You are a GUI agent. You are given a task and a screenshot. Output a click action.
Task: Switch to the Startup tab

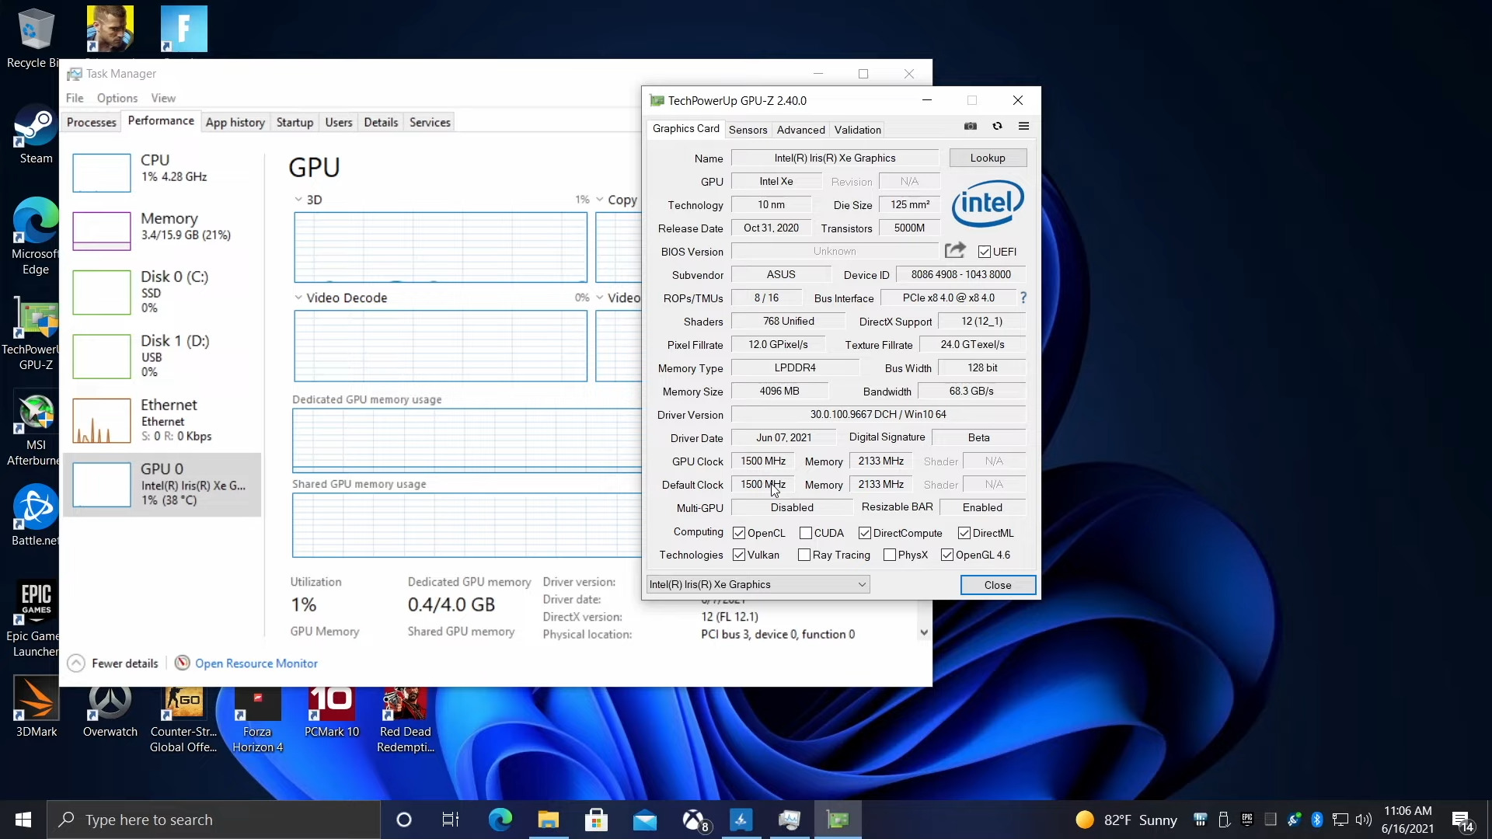click(295, 123)
